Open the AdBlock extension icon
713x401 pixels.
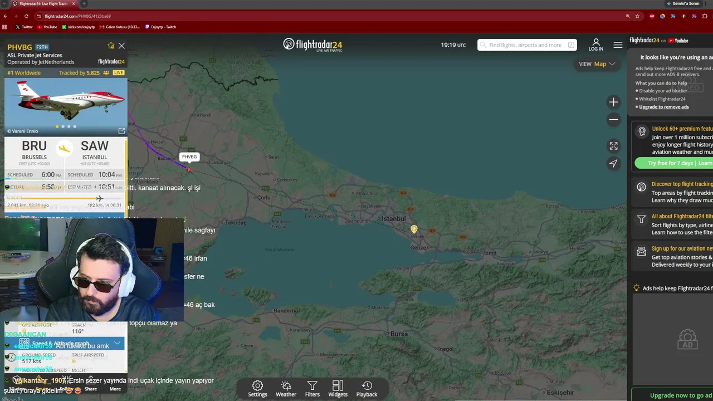tap(652, 16)
